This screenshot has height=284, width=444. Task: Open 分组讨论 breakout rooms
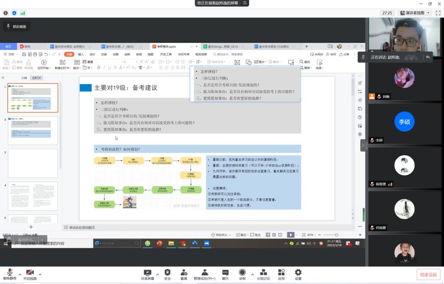point(263,273)
